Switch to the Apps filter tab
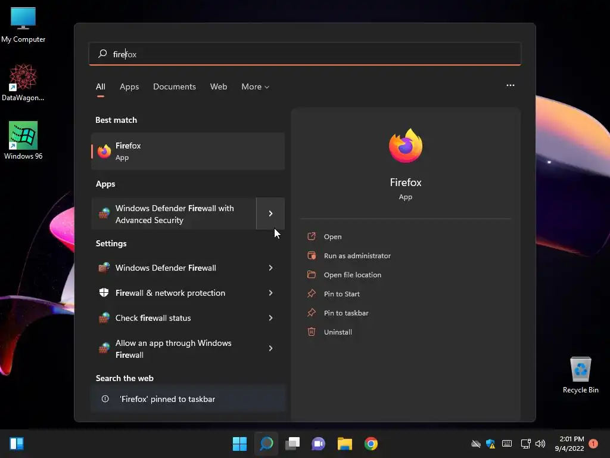The width and height of the screenshot is (610, 458). tap(129, 87)
